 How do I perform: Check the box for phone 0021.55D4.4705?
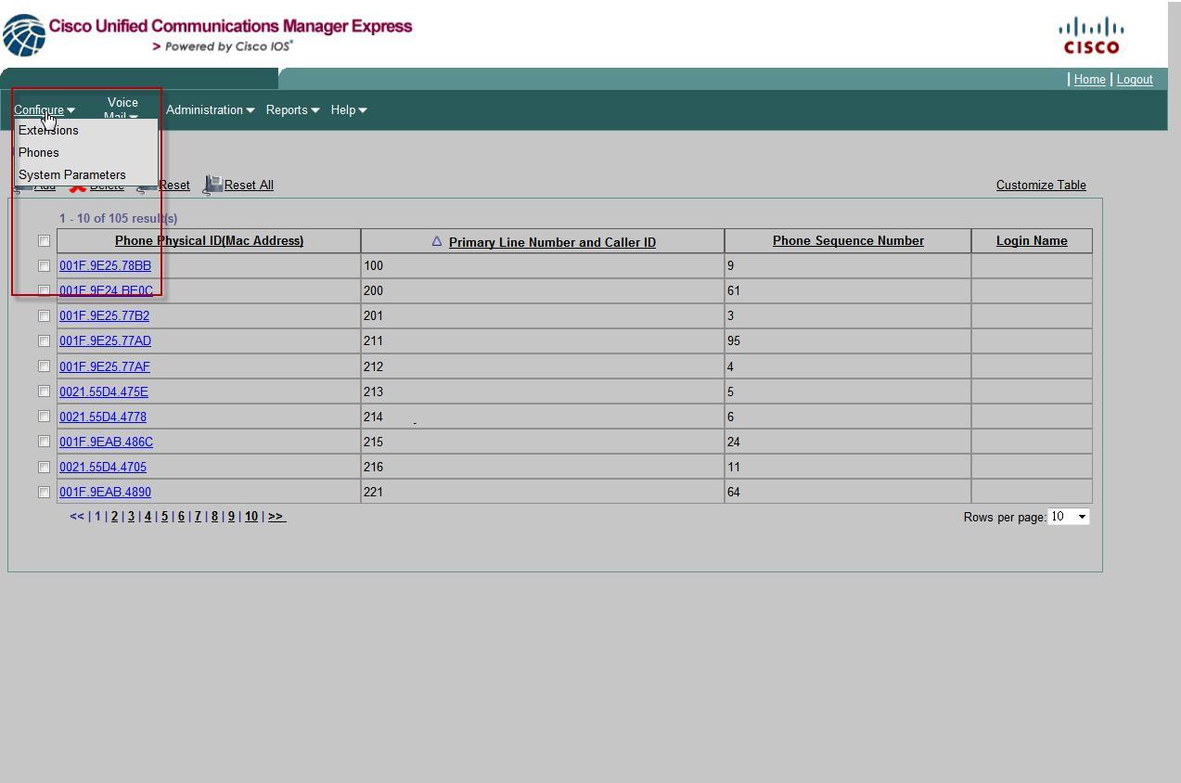44,468
